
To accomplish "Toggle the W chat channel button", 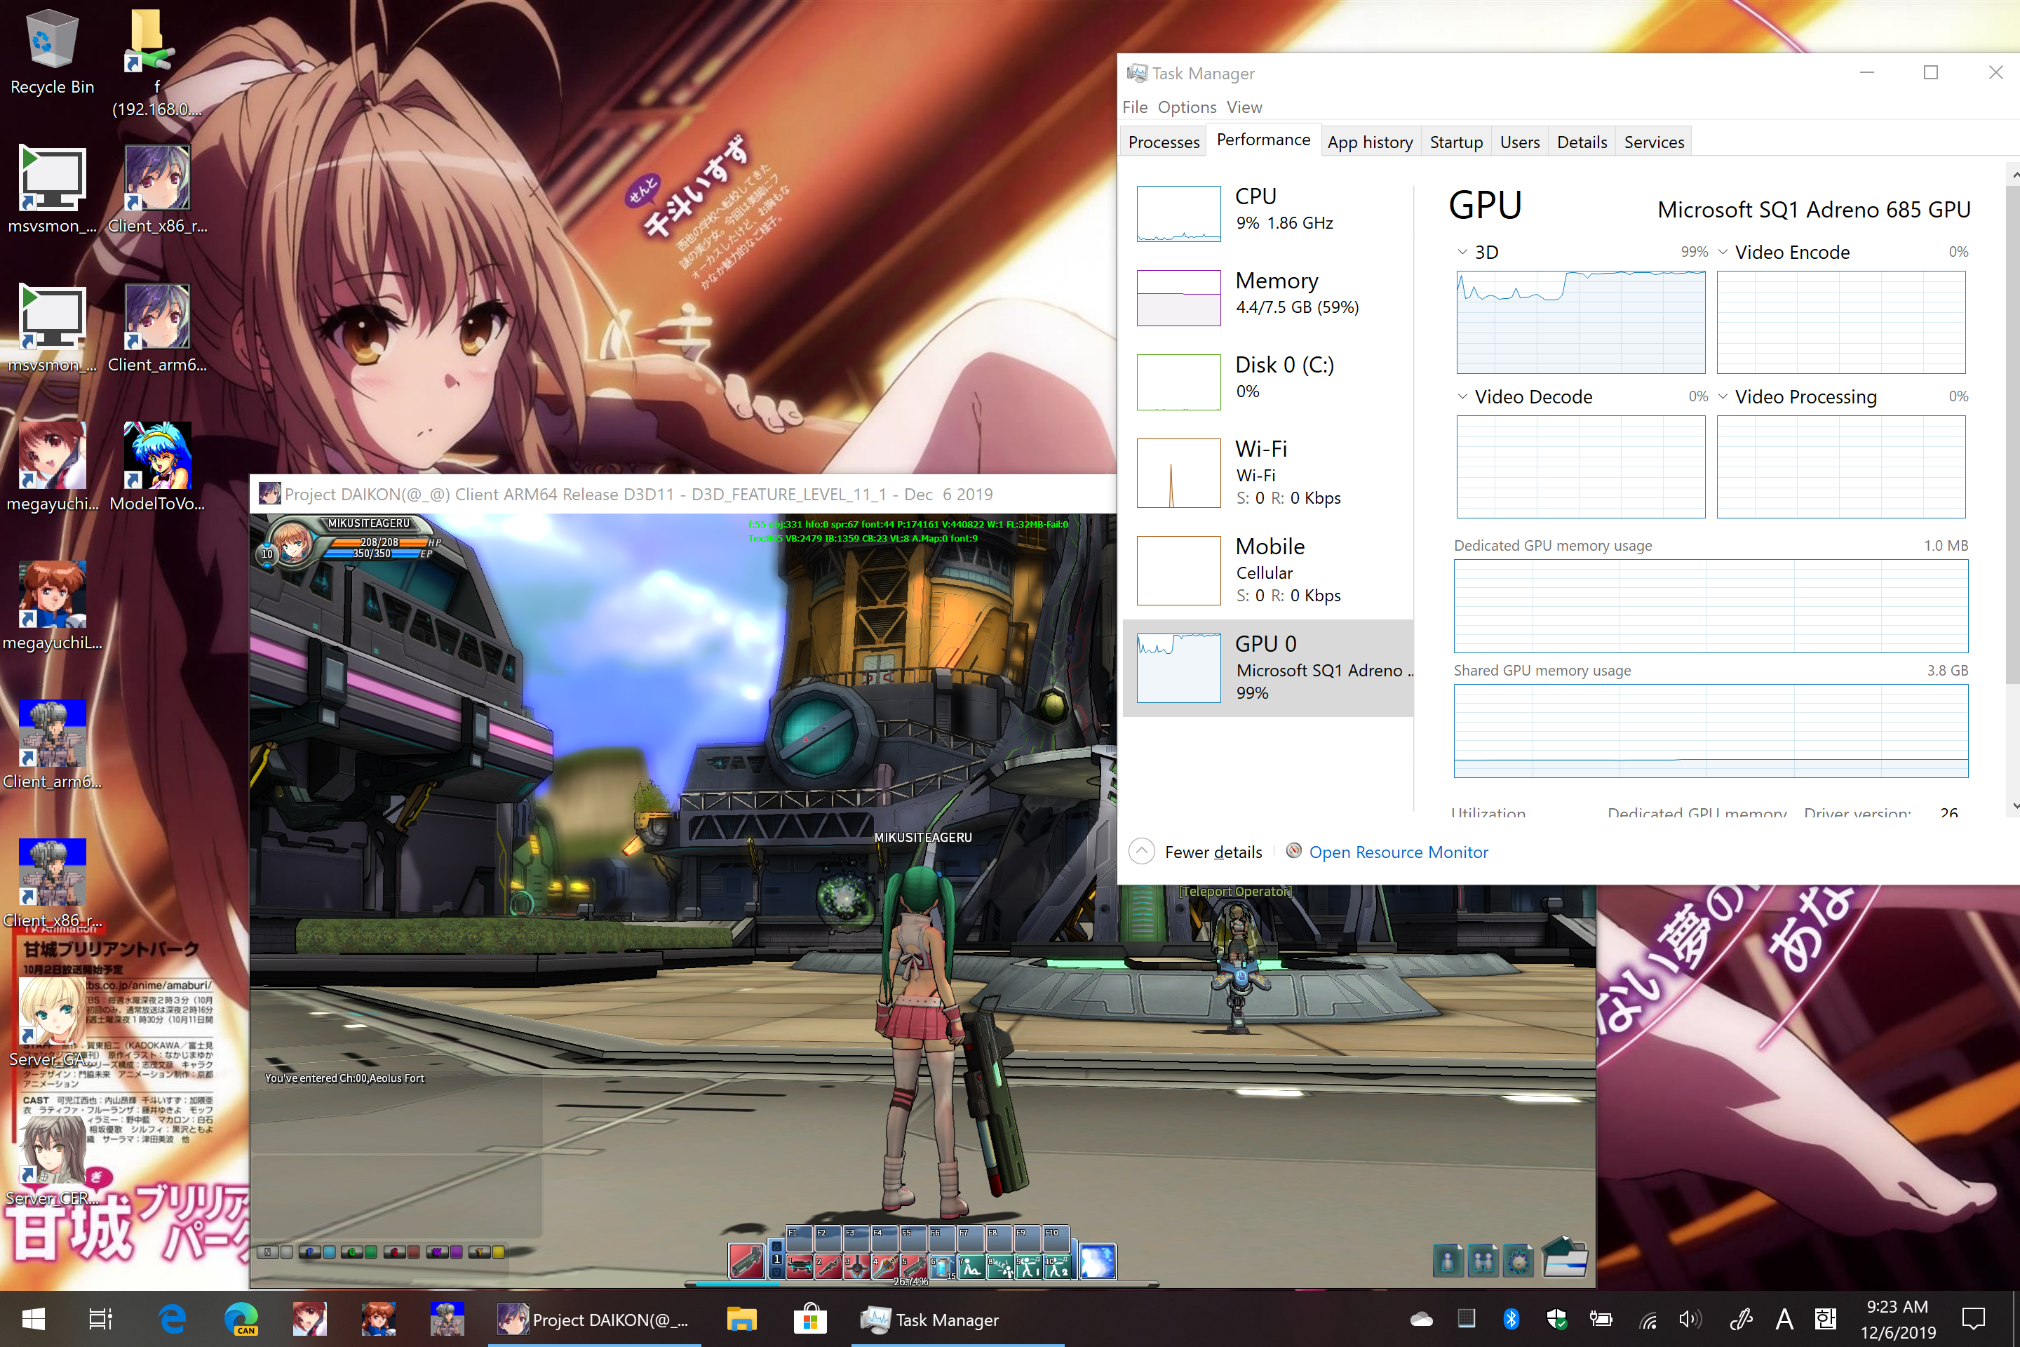I will (x=438, y=1252).
